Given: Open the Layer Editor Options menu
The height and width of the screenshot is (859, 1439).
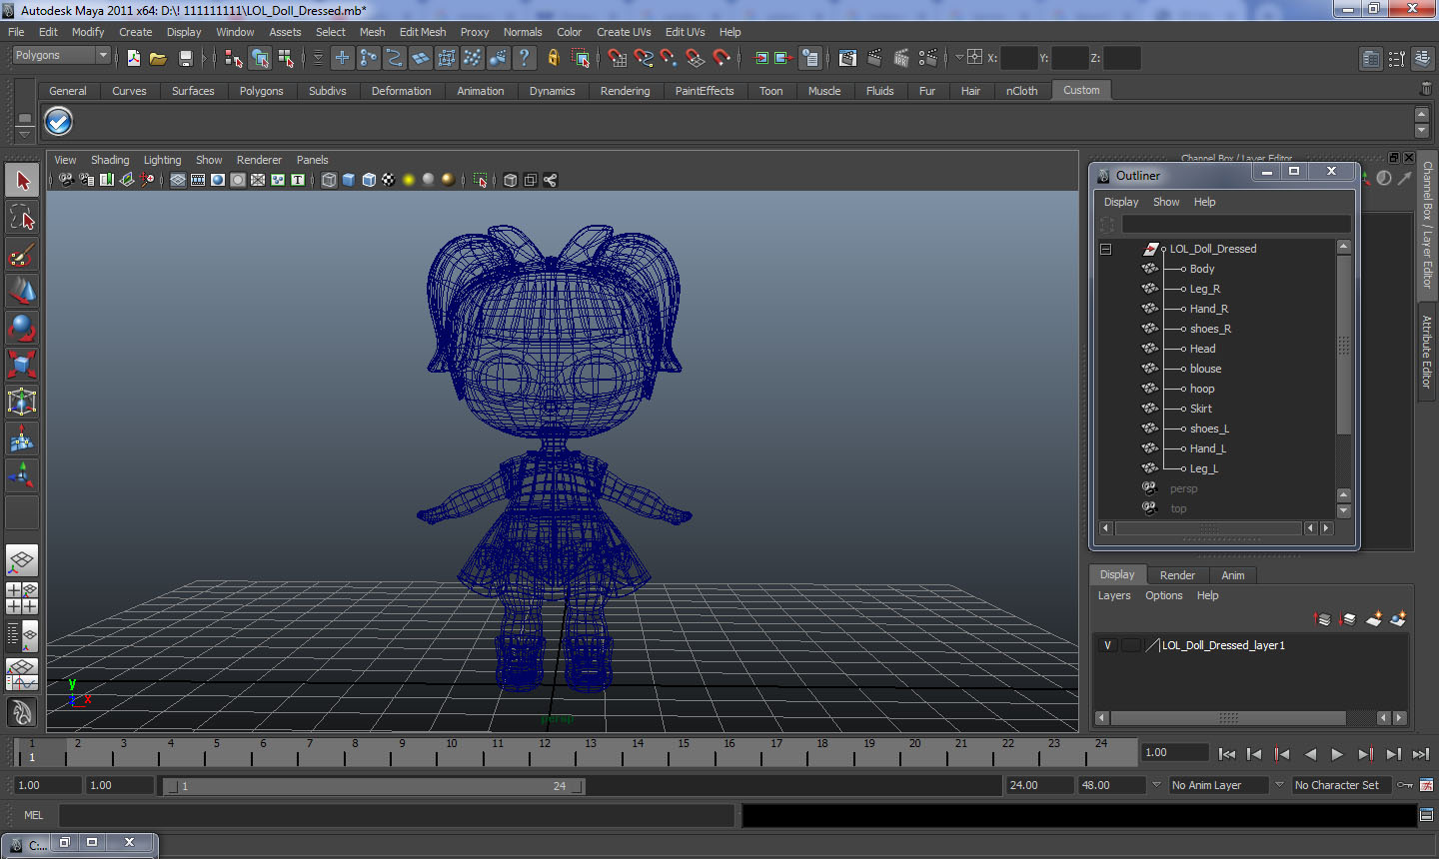Looking at the screenshot, I should pyautogui.click(x=1164, y=595).
